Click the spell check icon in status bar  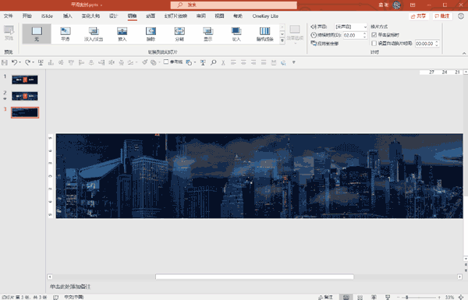pyautogui.click(x=56, y=297)
